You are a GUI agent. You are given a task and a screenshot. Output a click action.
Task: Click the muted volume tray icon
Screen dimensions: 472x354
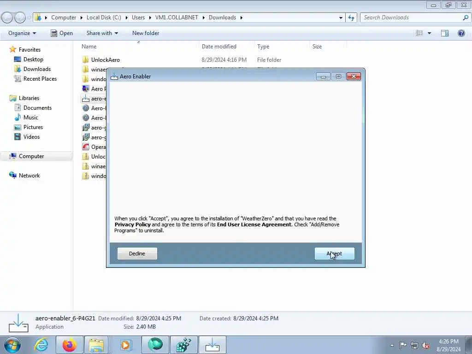point(425,345)
